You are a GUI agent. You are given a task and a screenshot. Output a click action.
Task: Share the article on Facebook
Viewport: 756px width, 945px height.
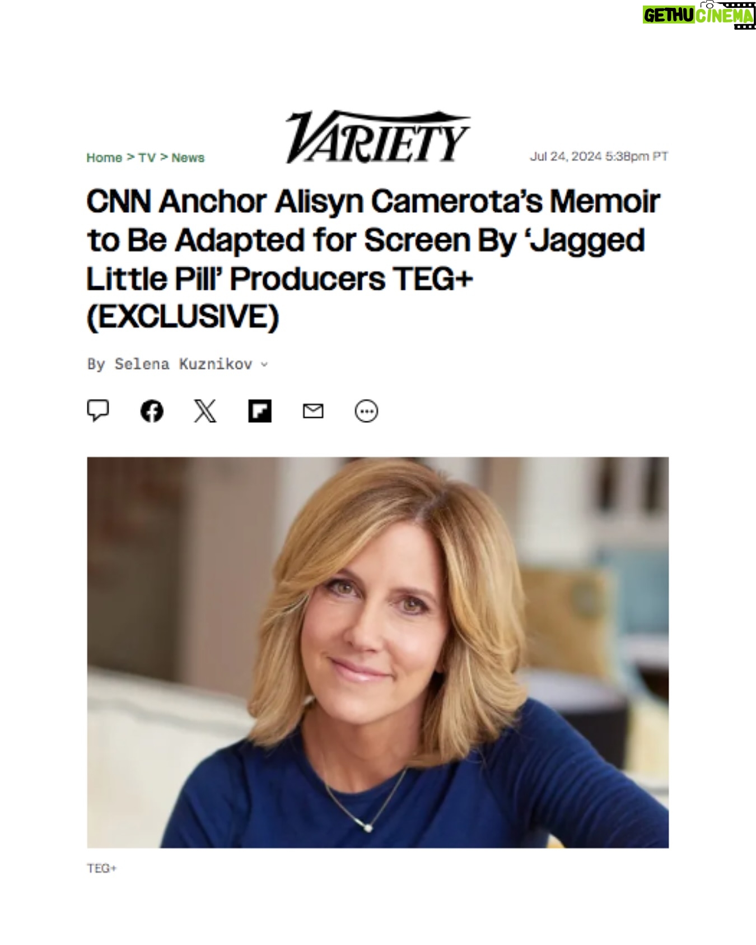click(x=151, y=411)
